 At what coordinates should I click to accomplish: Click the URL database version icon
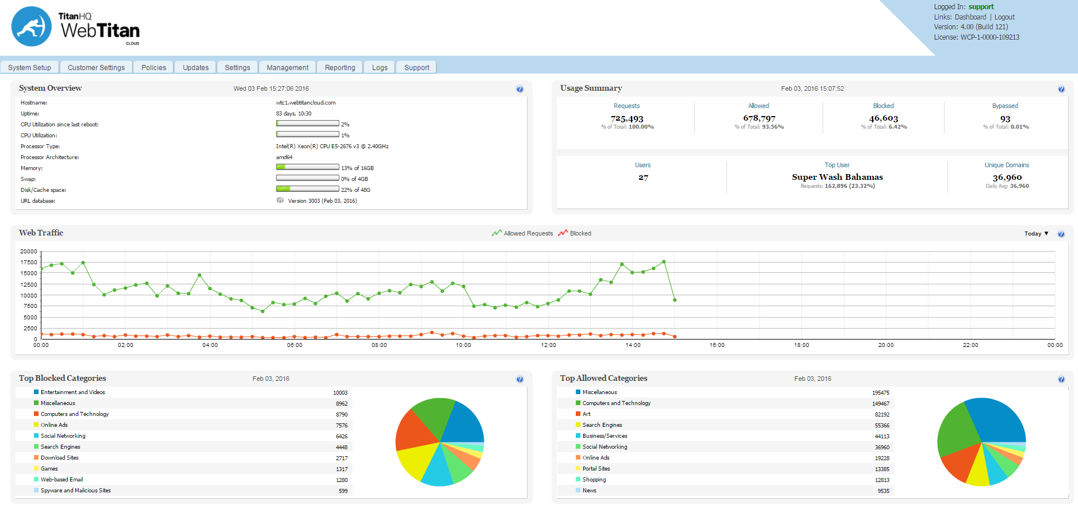coord(280,201)
